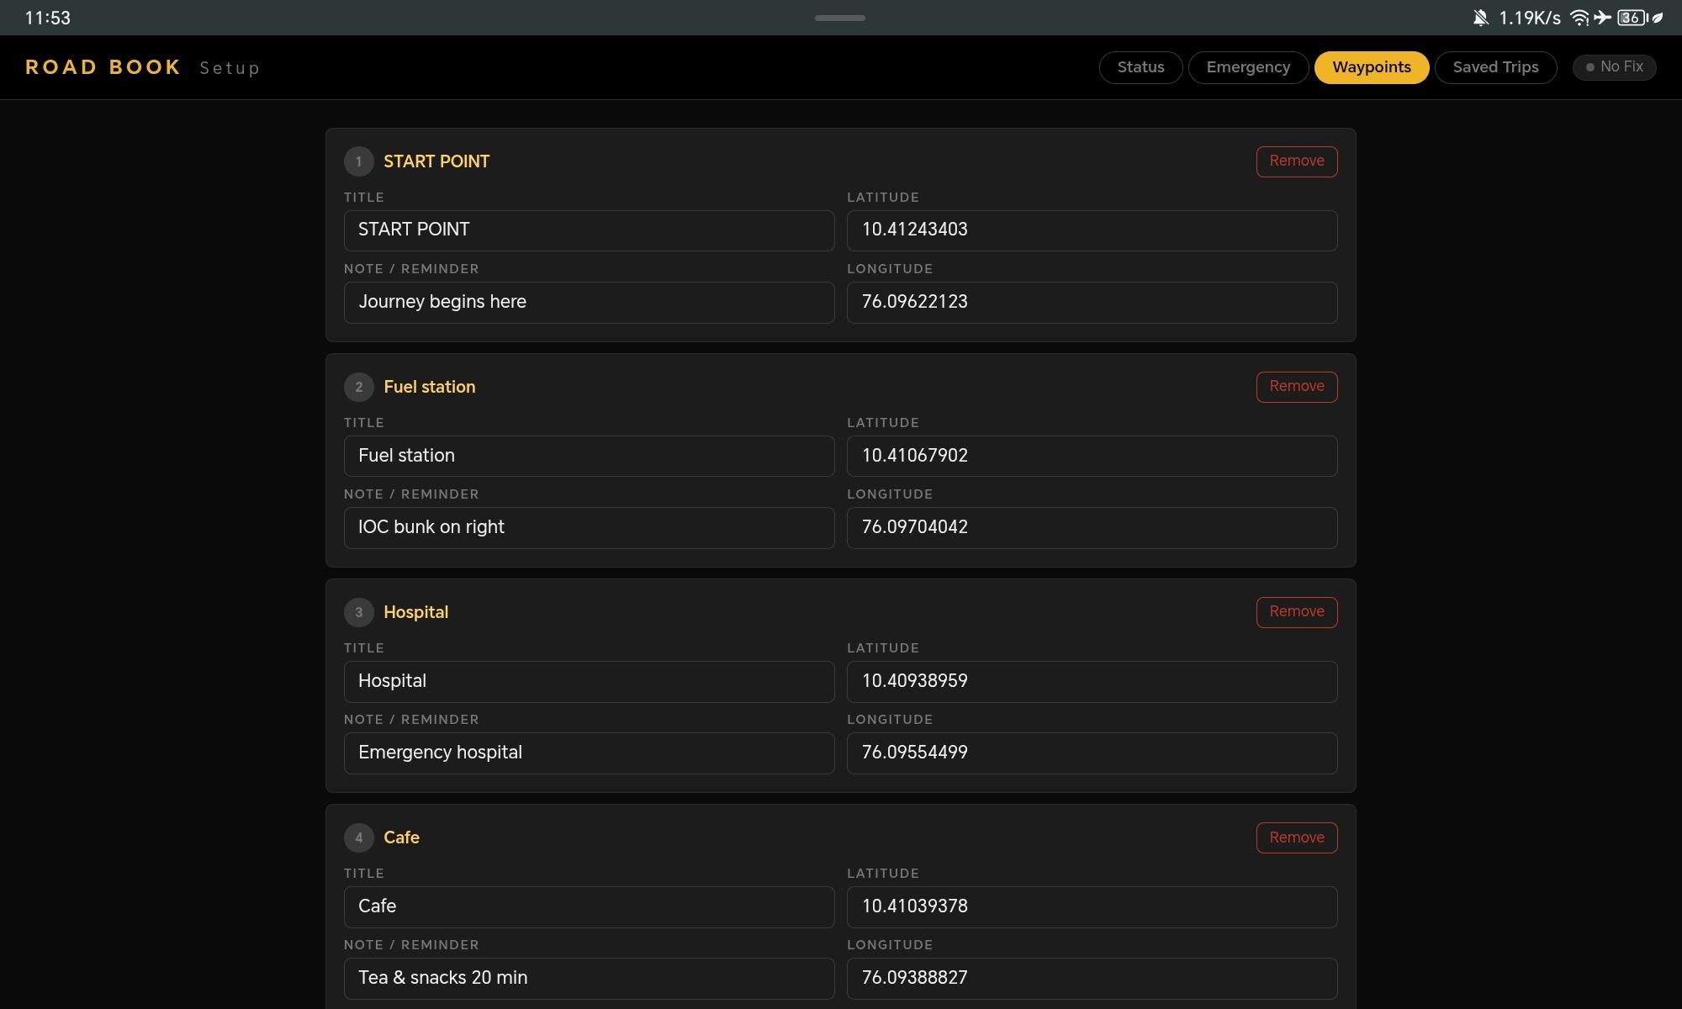Tap the 1.19K/s network speed readout
The width and height of the screenshot is (1682, 1009).
point(1530,18)
